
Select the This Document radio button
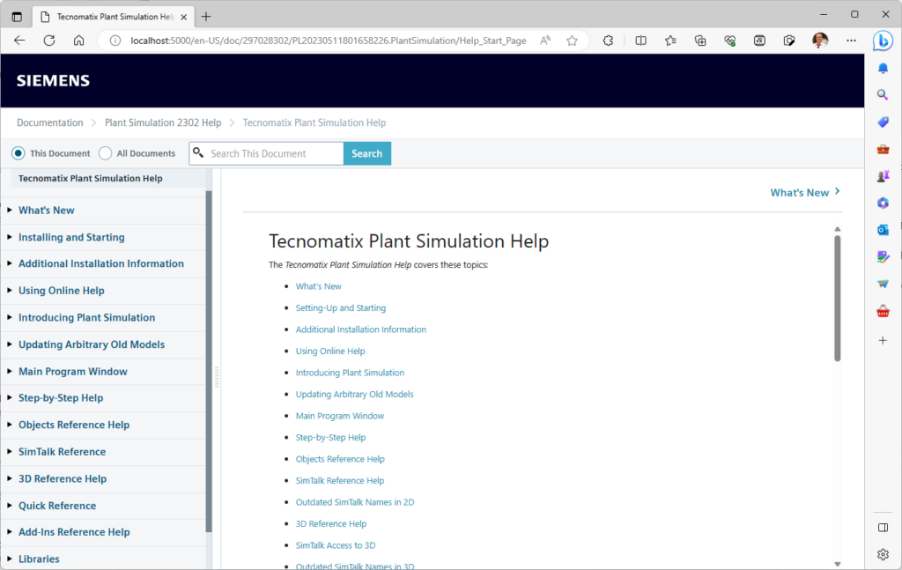coord(18,153)
